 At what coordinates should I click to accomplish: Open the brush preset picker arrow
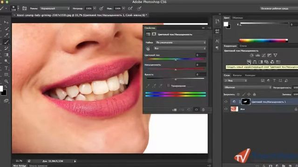(18, 8)
